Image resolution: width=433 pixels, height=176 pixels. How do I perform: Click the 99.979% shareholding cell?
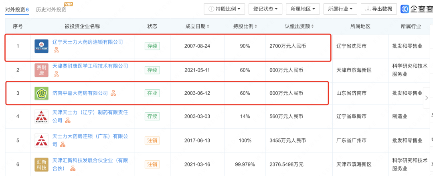(x=245, y=164)
